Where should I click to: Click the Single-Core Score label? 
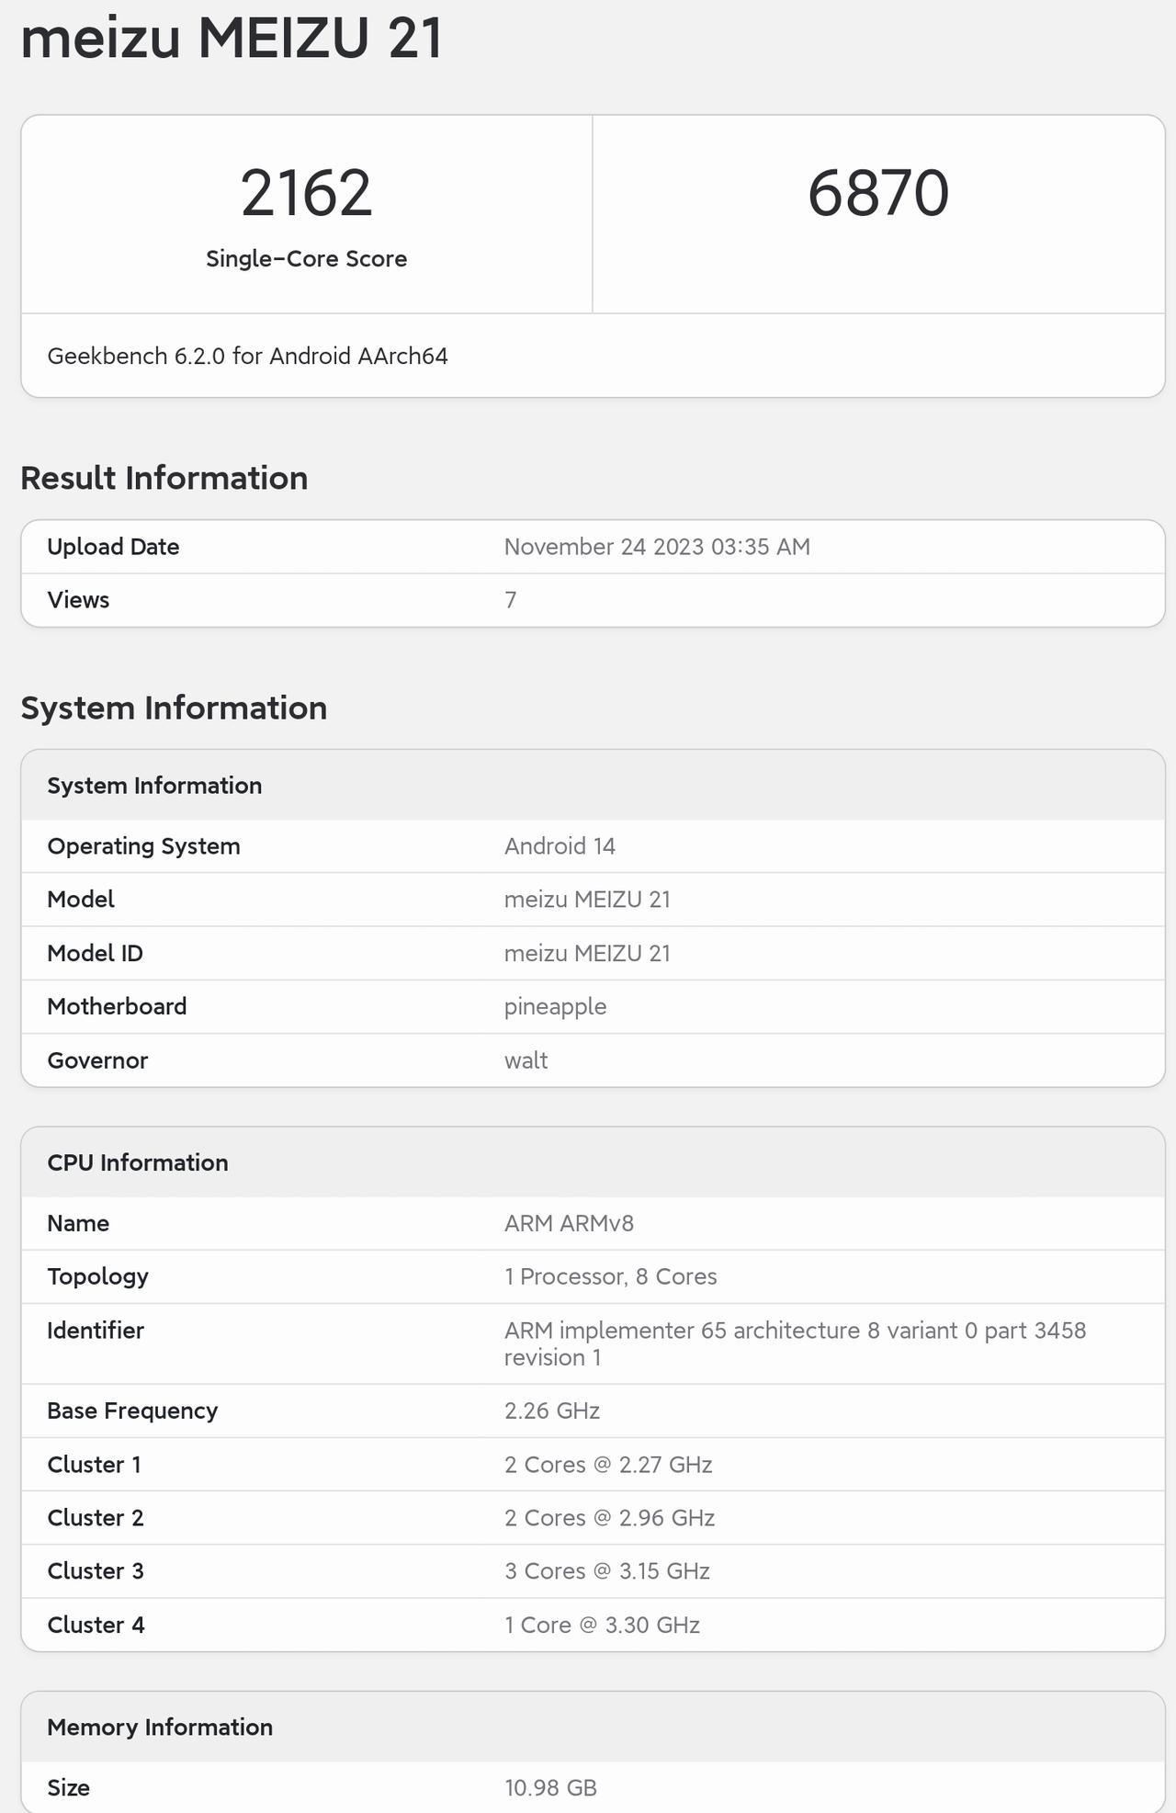306,259
